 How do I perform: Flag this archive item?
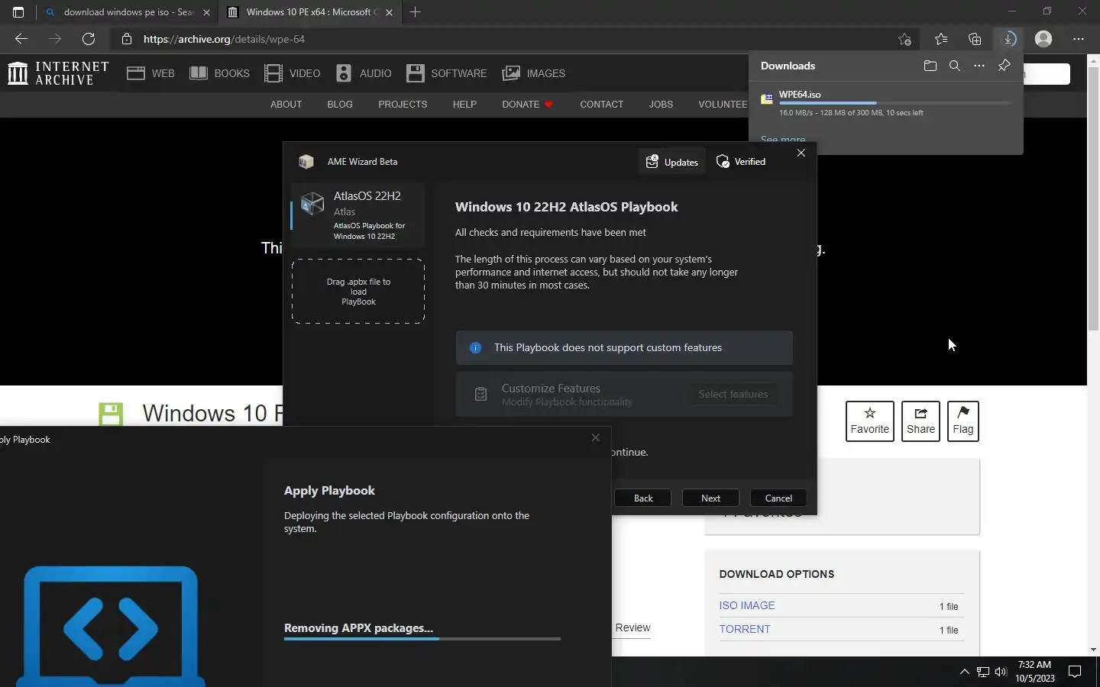[x=963, y=421]
